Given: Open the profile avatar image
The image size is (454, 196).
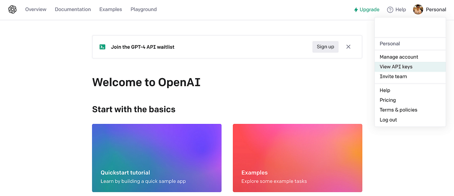Looking at the screenshot, I should coord(418,9).
